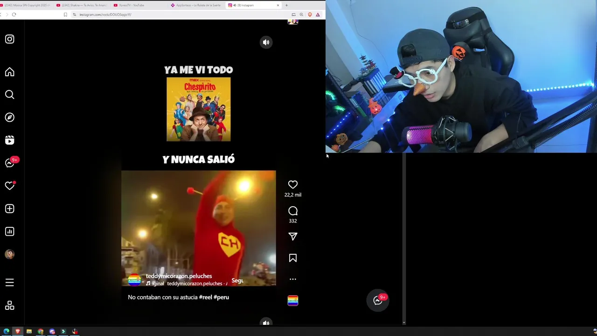Go to the Home feed icon
Screen dimensions: 597x336
(x=10, y=72)
